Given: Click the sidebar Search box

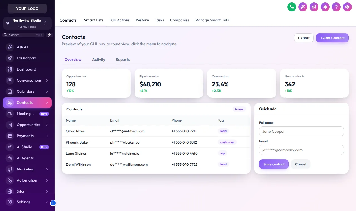Looking at the screenshot, I should pyautogui.click(x=23, y=35).
